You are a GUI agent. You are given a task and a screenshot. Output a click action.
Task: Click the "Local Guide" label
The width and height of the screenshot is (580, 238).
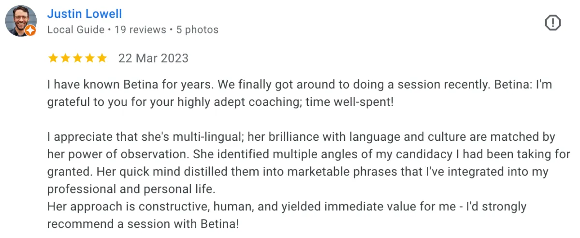(x=76, y=30)
